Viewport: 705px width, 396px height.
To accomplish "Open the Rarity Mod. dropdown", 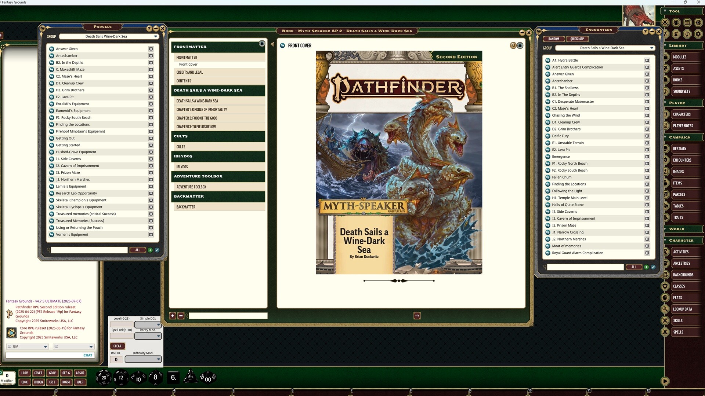I will tap(148, 335).
